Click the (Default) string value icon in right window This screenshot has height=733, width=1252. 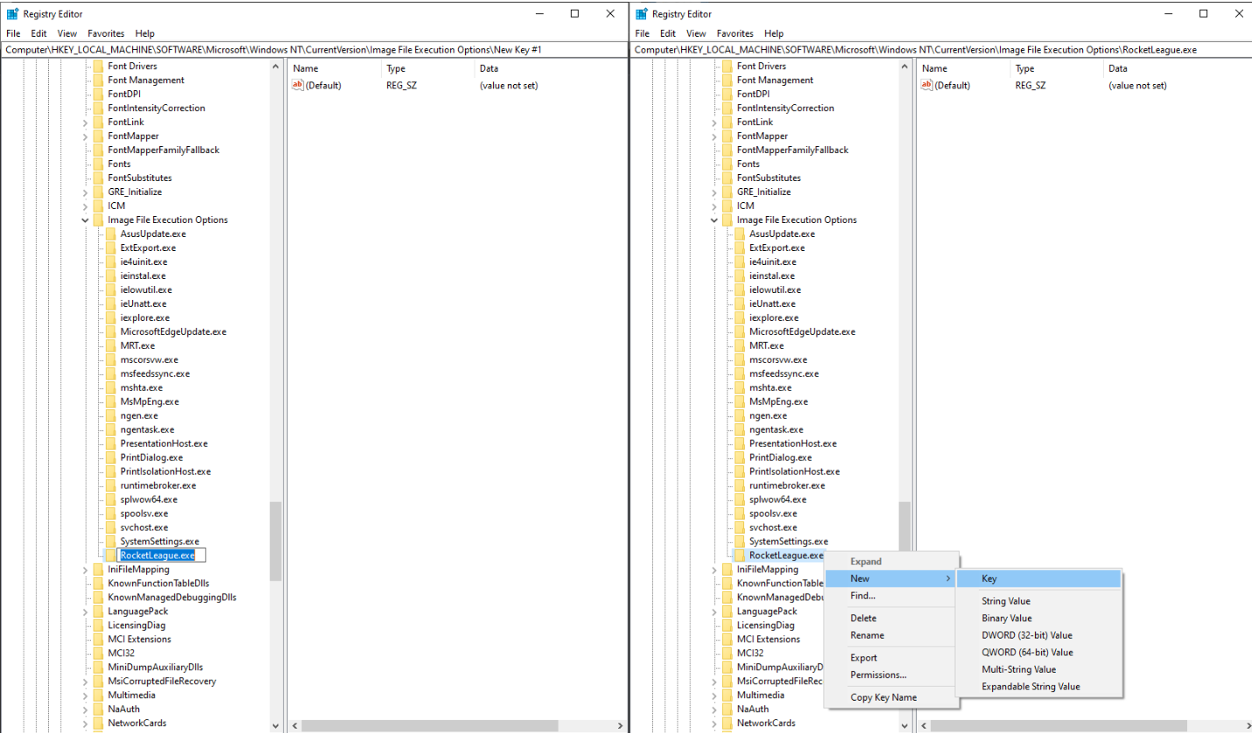click(x=926, y=85)
